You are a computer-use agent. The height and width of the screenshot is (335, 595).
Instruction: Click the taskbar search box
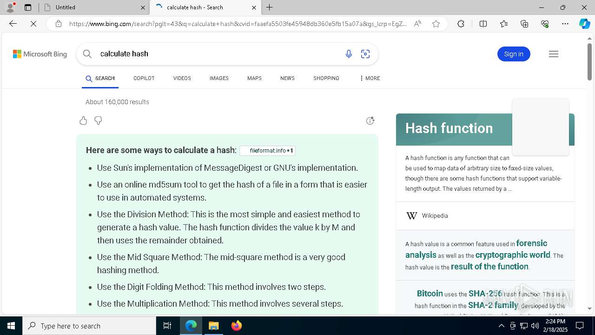pos(89,326)
